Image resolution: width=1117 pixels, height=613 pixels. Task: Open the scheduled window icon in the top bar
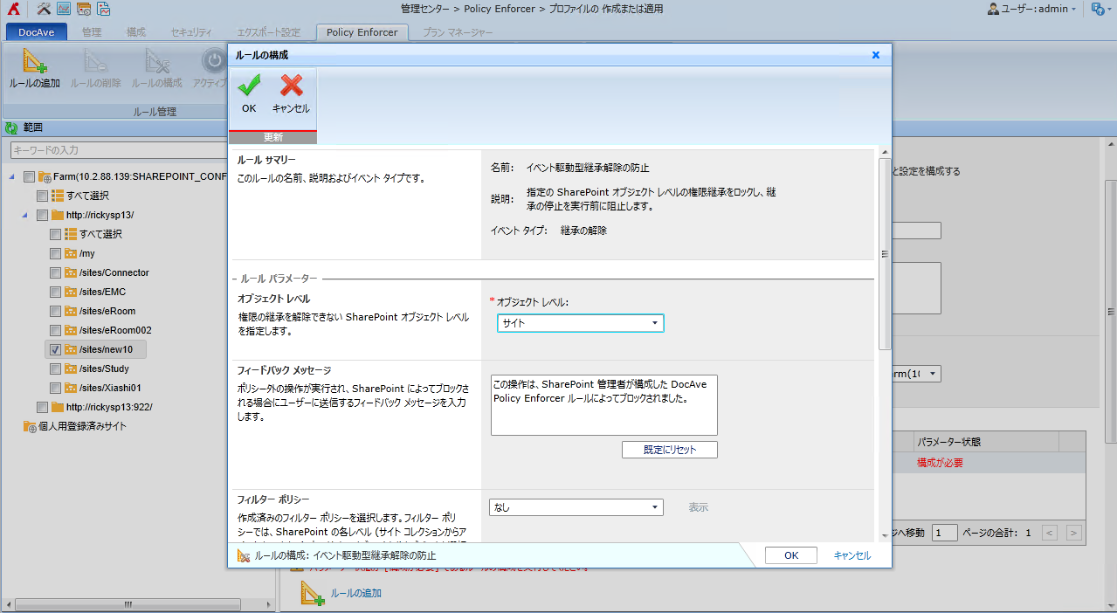84,9
